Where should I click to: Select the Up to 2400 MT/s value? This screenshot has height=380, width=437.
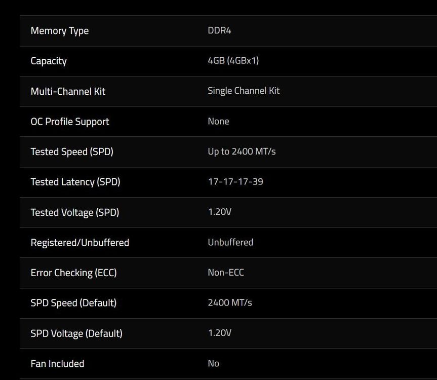[x=242, y=151]
